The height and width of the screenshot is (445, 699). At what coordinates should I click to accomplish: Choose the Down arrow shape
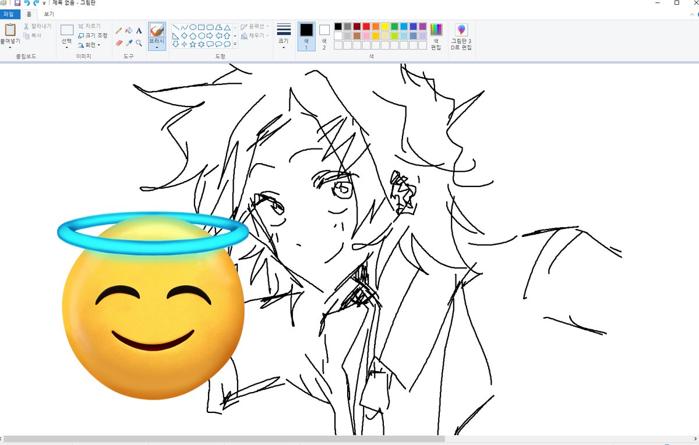pyautogui.click(x=175, y=44)
